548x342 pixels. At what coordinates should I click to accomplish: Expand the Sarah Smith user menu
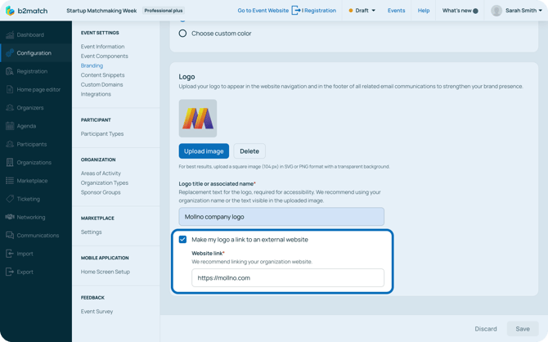click(517, 11)
